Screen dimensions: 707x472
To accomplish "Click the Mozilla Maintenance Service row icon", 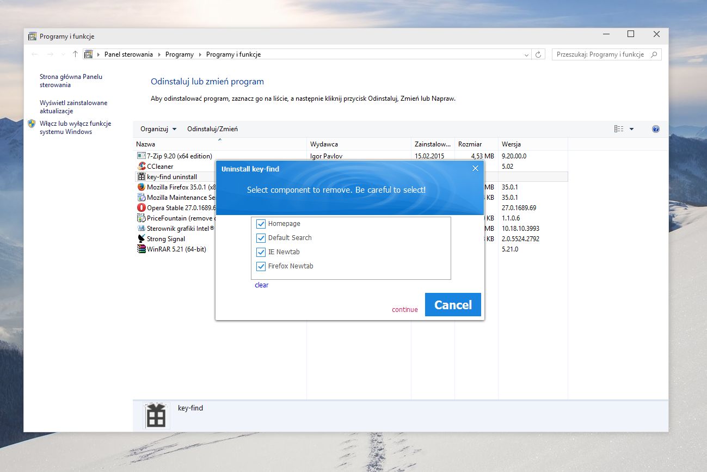I will click(142, 198).
